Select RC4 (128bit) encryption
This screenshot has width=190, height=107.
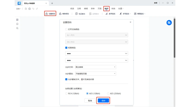coord(66,93)
